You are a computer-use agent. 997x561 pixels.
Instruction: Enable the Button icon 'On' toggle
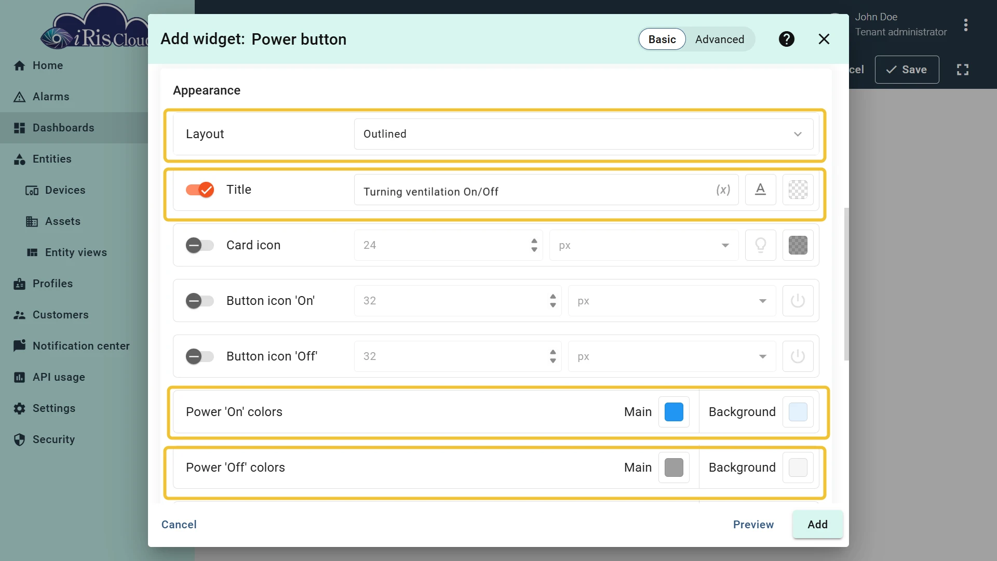pyautogui.click(x=200, y=301)
